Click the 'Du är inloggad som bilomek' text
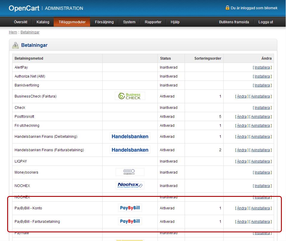 [254, 8]
